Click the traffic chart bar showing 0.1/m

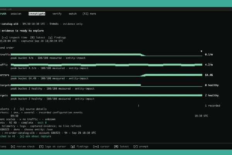click(x=106, y=55)
